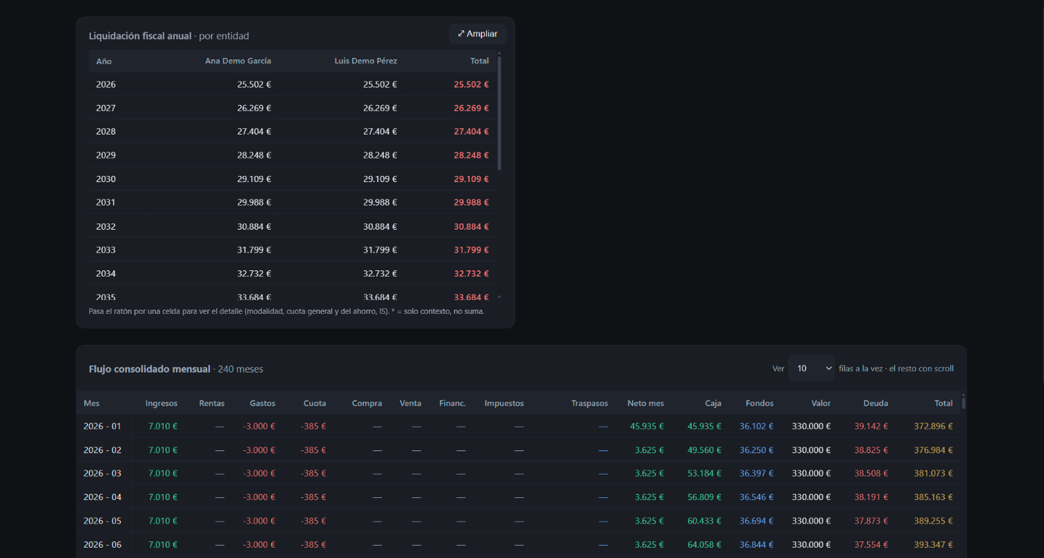The image size is (1044, 558).
Task: Click the red total 32.732 €
Action: pos(472,273)
